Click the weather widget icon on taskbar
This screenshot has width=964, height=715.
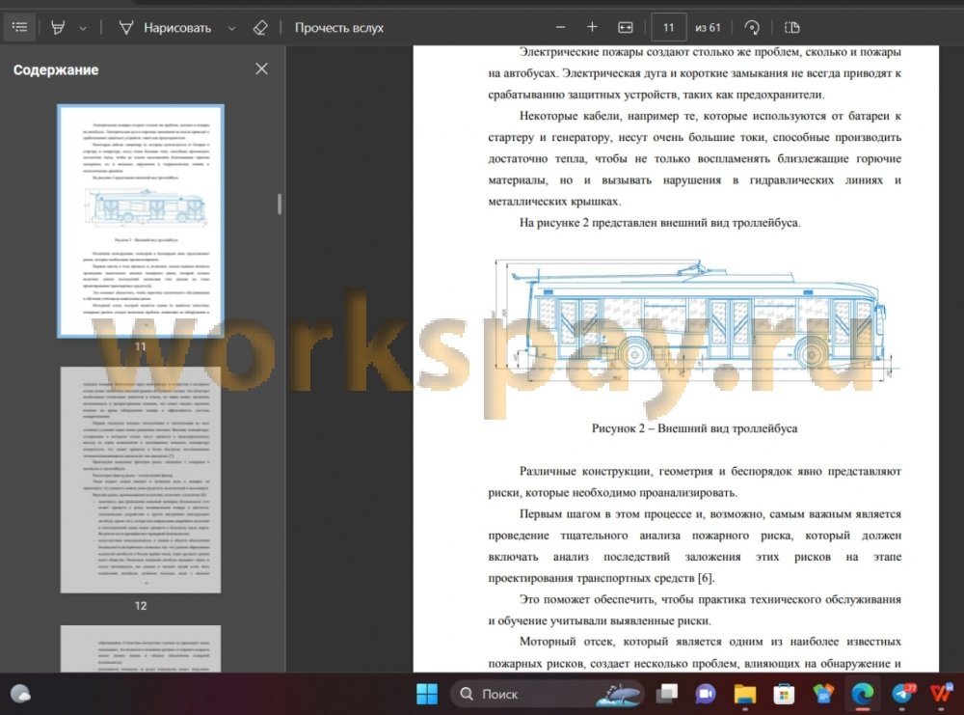(21, 694)
